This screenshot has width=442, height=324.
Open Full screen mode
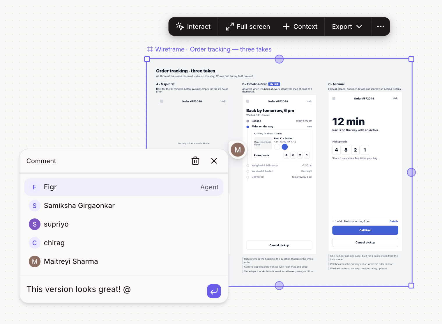point(248,26)
